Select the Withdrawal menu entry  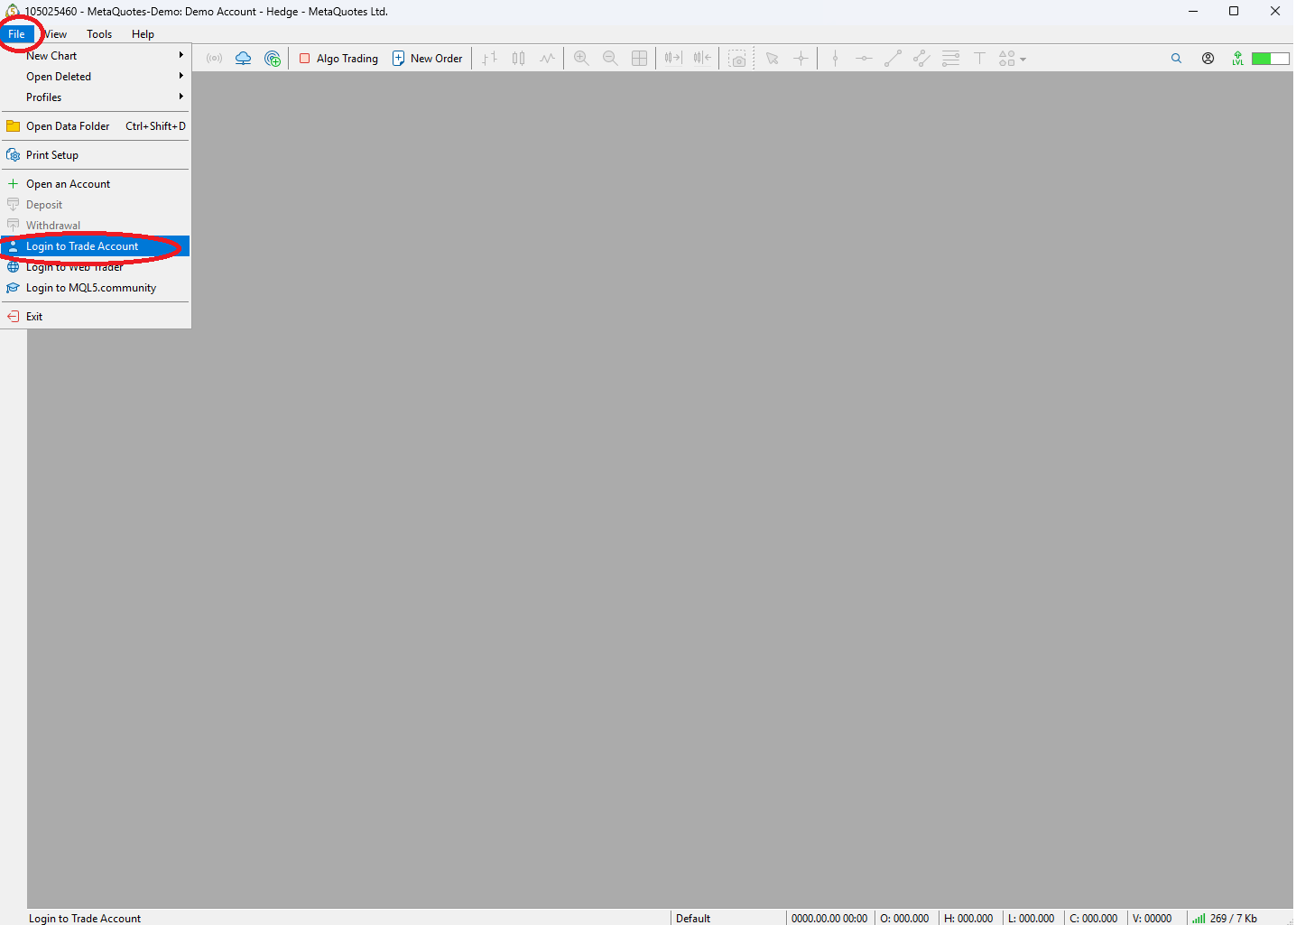coord(96,226)
